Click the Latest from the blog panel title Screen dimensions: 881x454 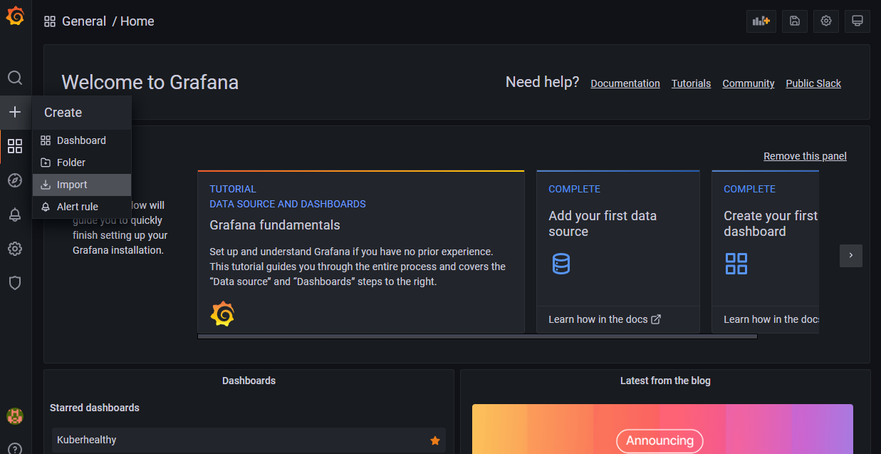click(x=665, y=381)
